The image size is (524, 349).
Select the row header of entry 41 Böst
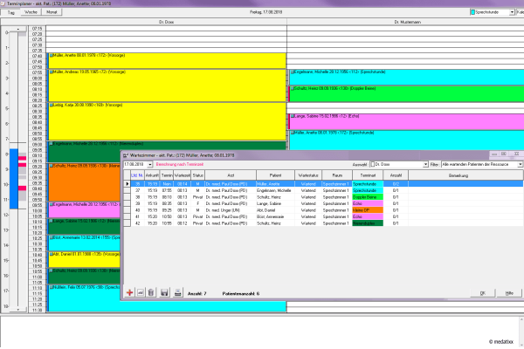tap(127, 216)
